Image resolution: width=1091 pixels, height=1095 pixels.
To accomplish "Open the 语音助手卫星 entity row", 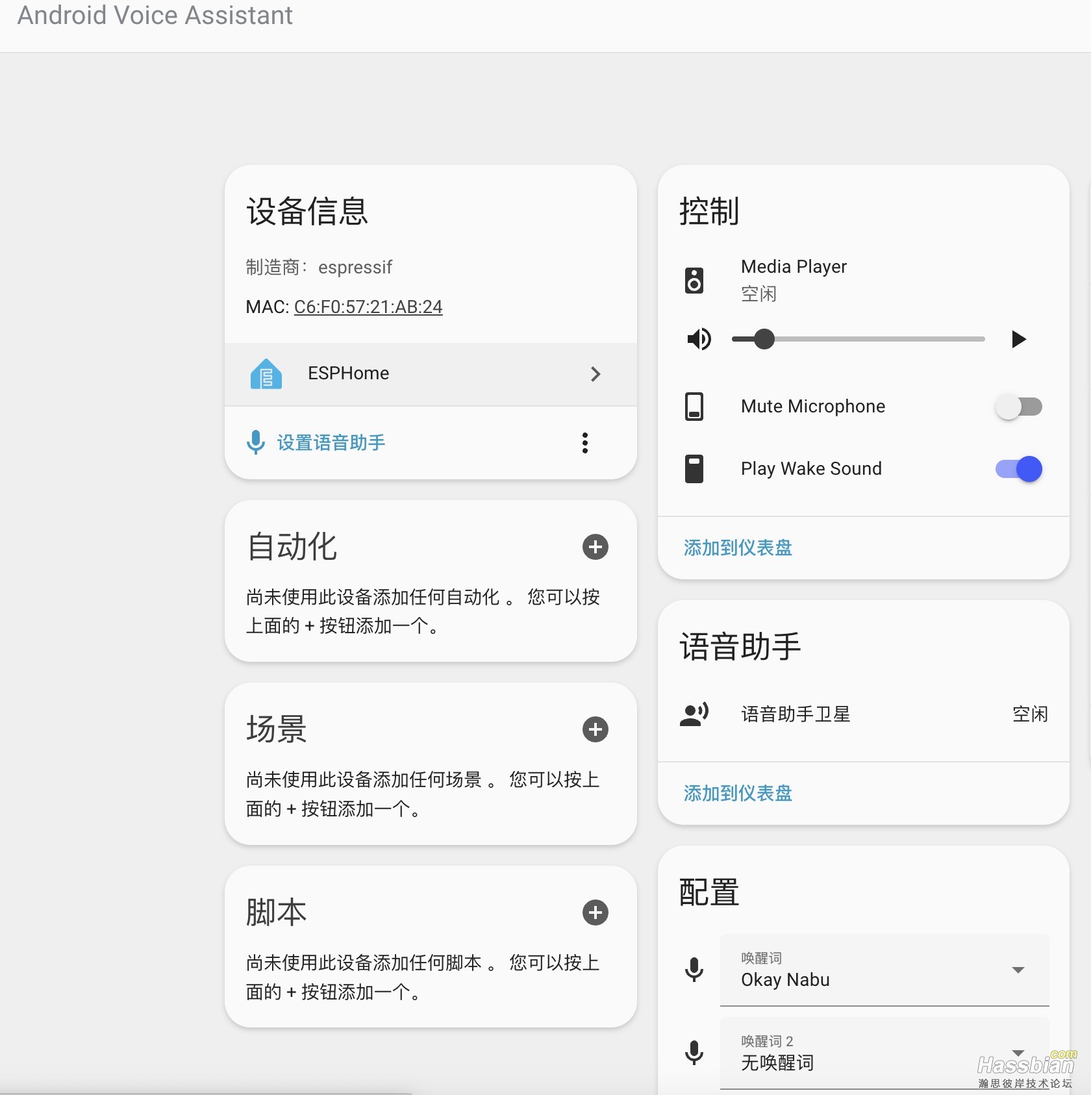I will (862, 714).
